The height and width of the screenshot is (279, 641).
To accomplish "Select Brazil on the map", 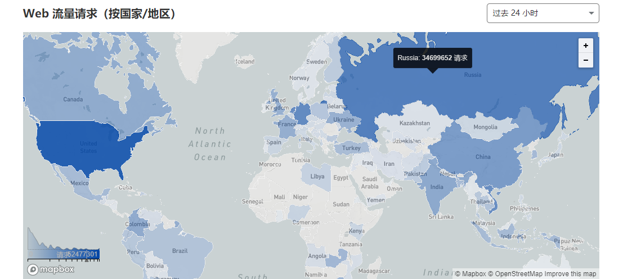I will point(180,250).
